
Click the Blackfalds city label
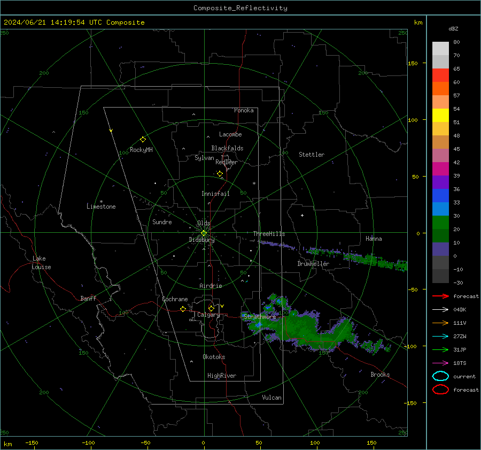tap(227, 148)
